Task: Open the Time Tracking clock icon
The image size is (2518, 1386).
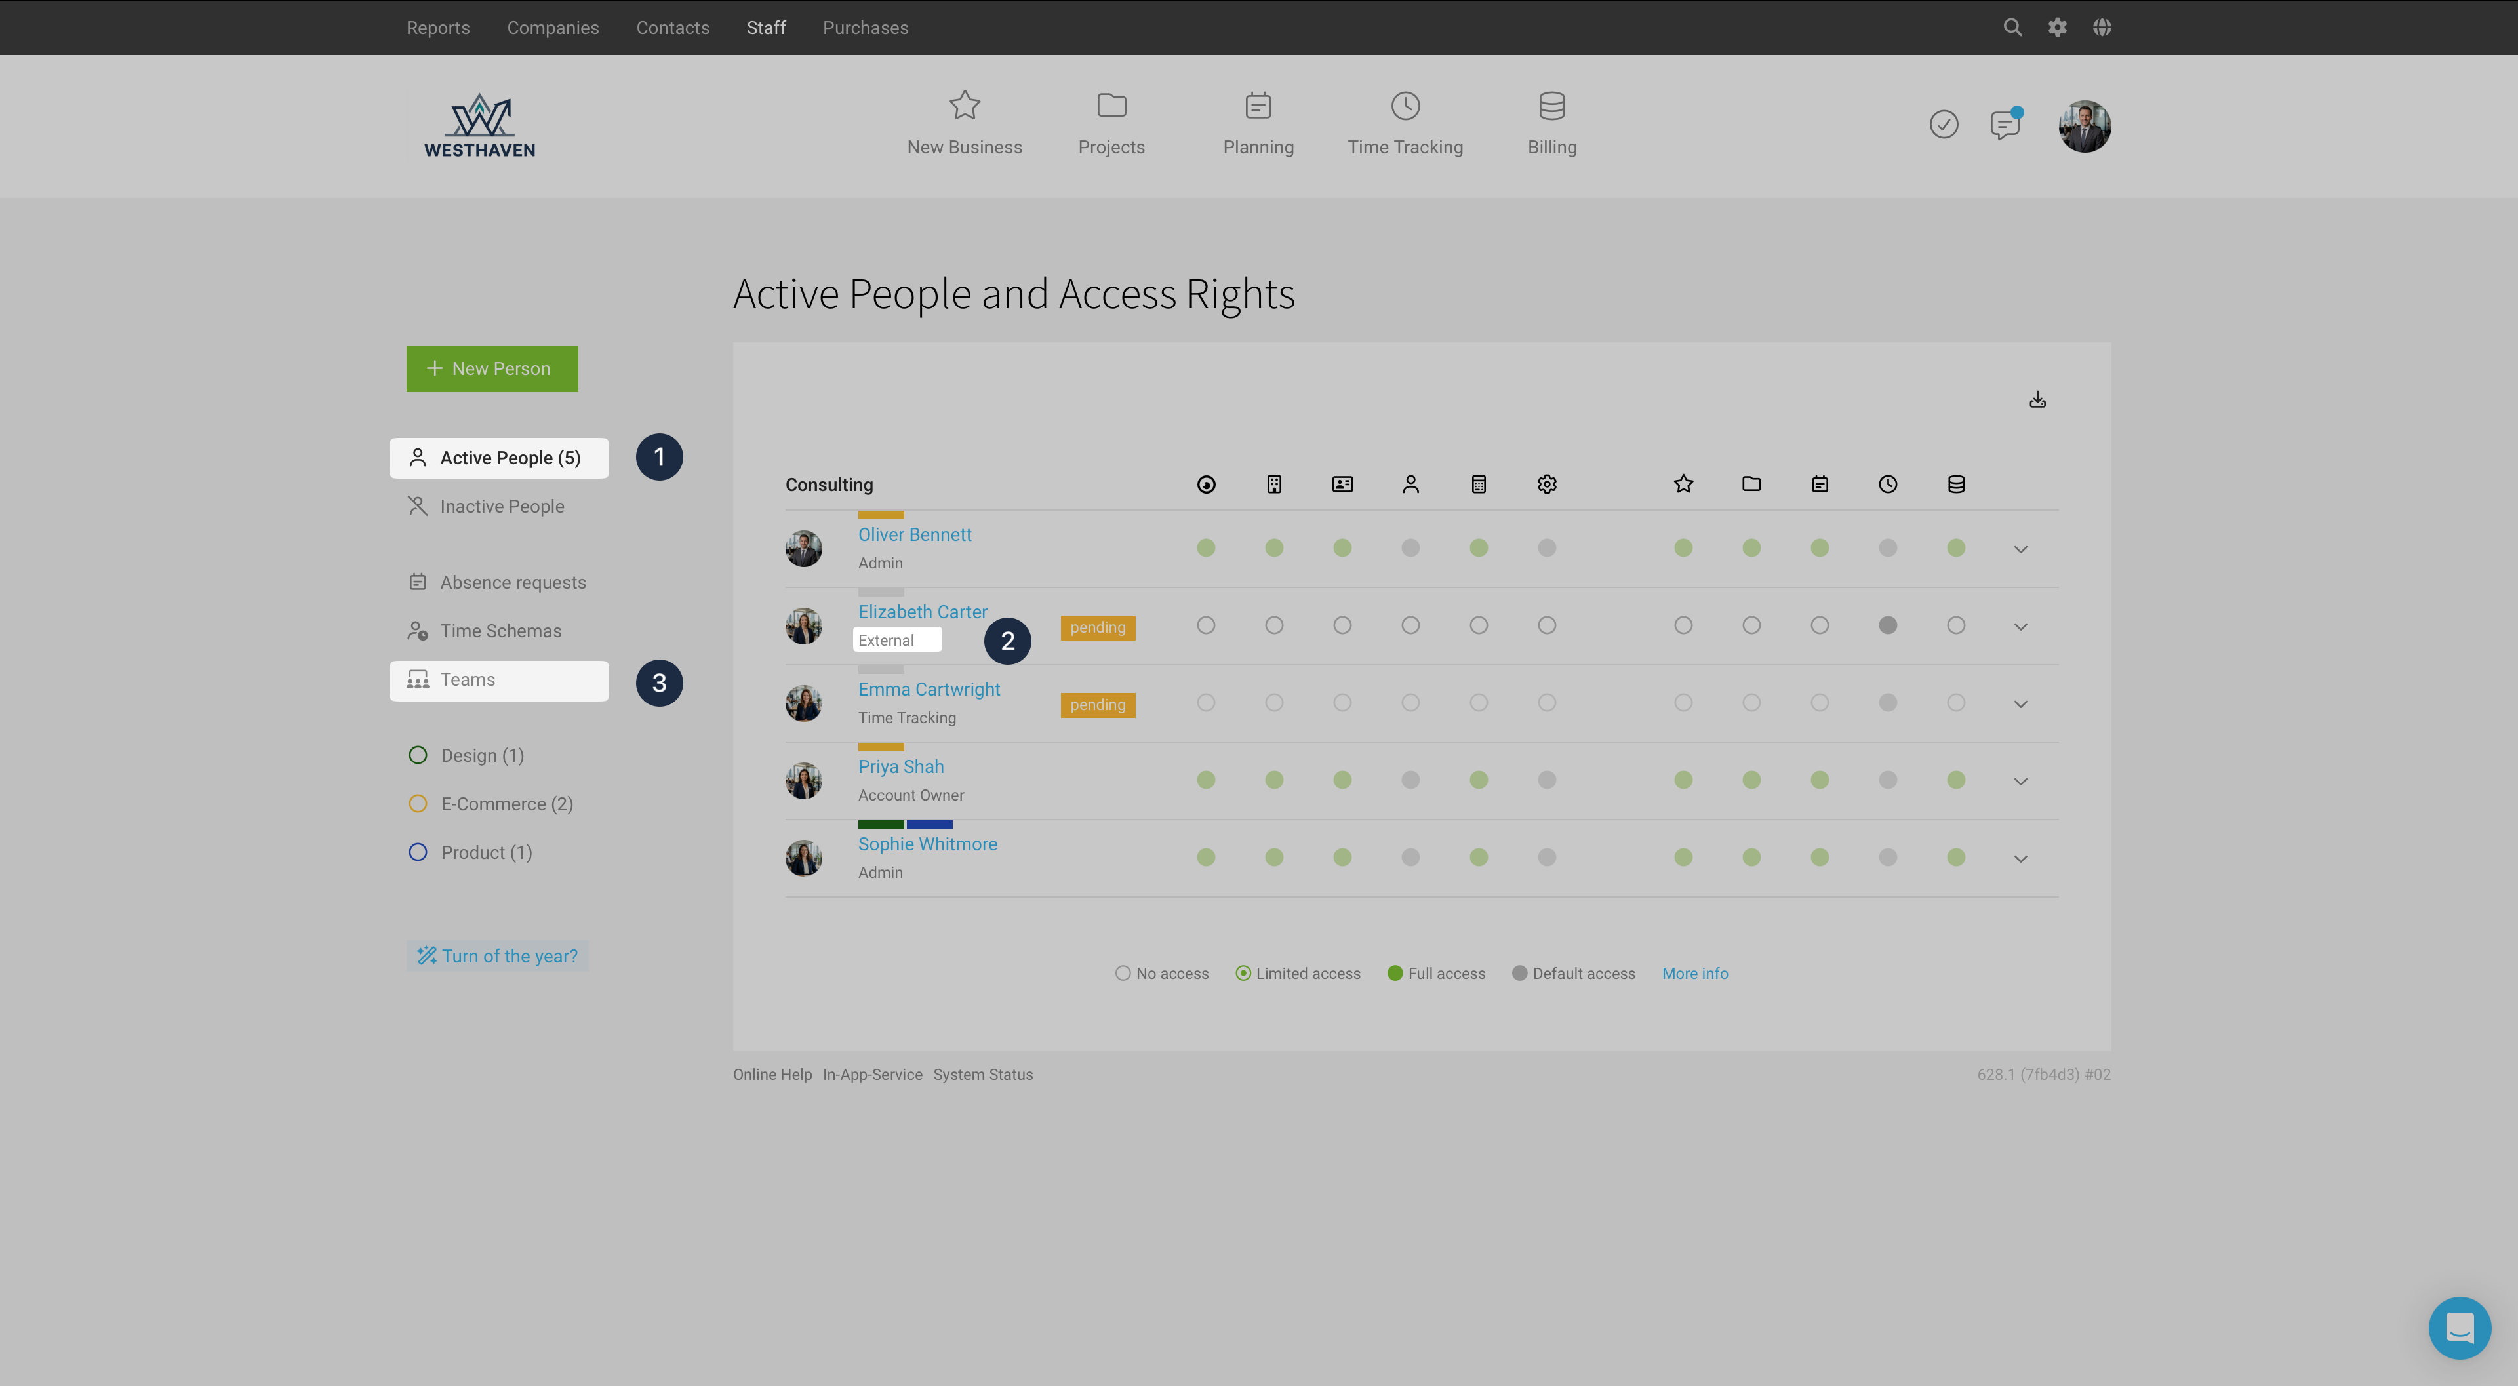Action: click(1405, 106)
